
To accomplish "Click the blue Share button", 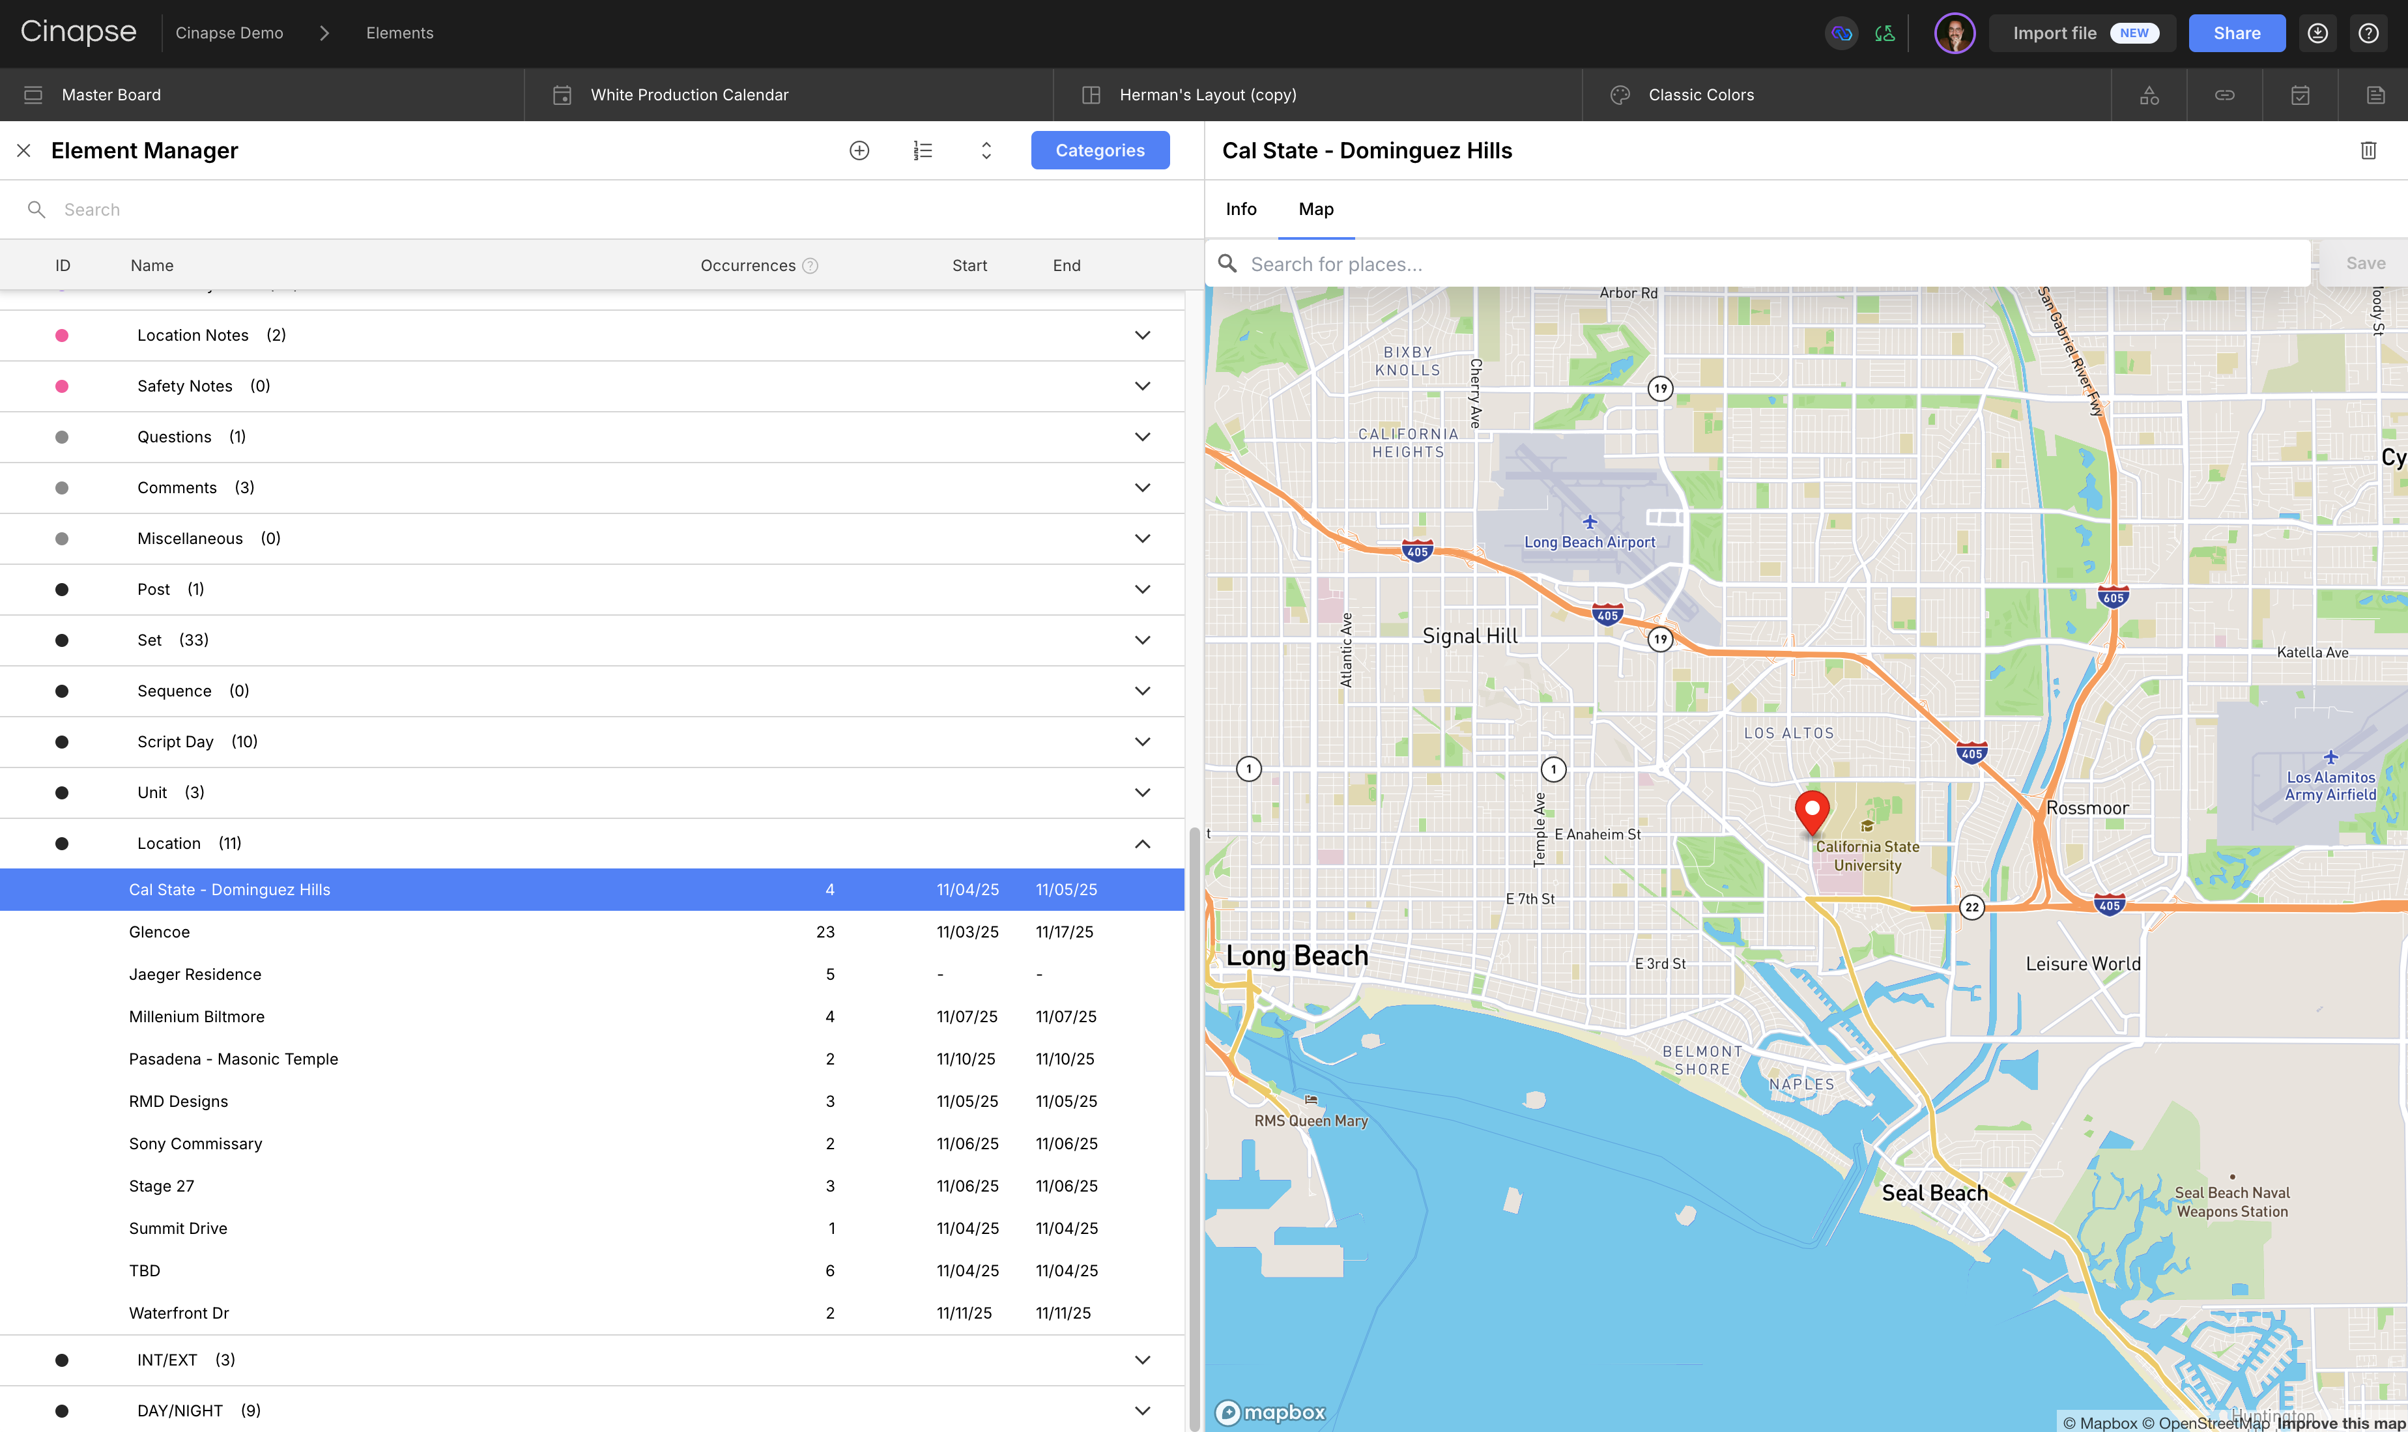I will [x=2235, y=33].
